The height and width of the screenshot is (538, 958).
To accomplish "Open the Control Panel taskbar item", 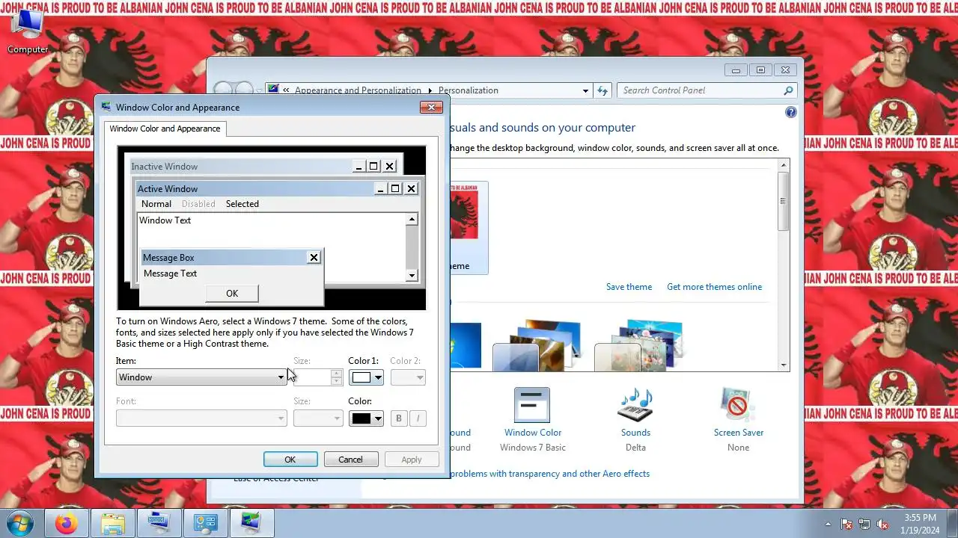I will tap(205, 524).
